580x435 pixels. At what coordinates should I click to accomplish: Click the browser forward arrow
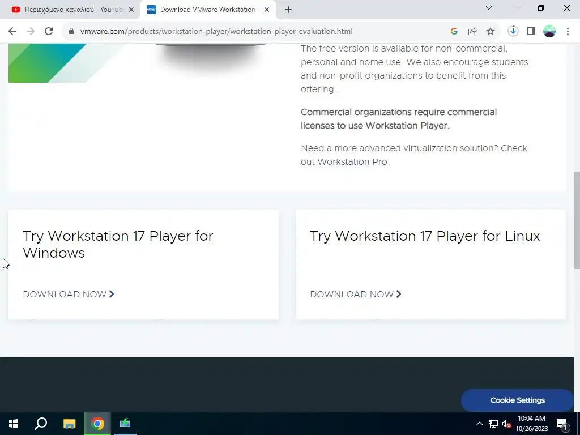tap(31, 32)
